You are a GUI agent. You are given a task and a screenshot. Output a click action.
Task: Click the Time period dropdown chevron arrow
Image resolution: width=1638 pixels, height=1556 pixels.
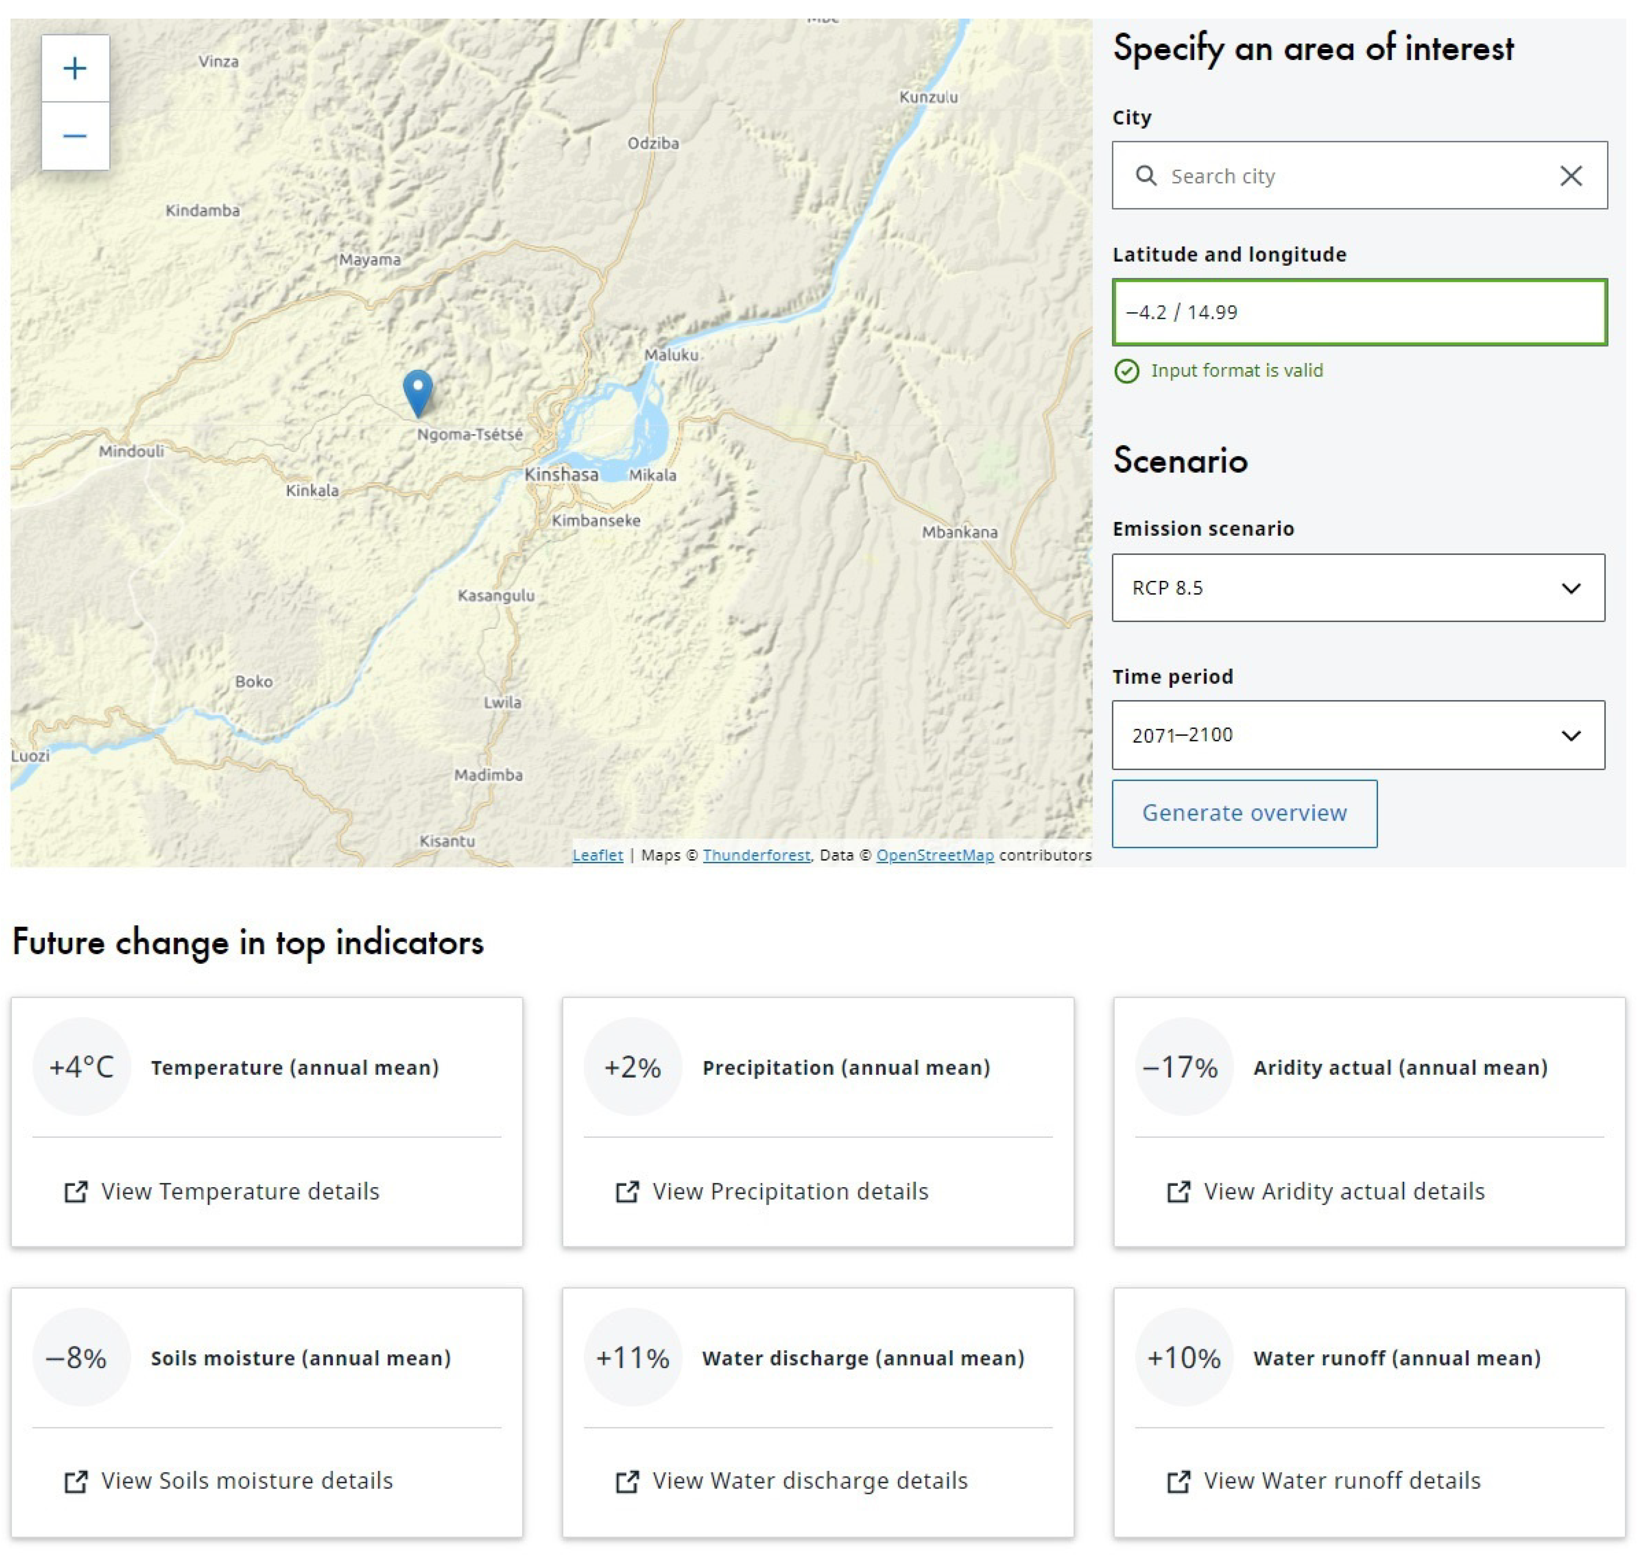tap(1570, 736)
